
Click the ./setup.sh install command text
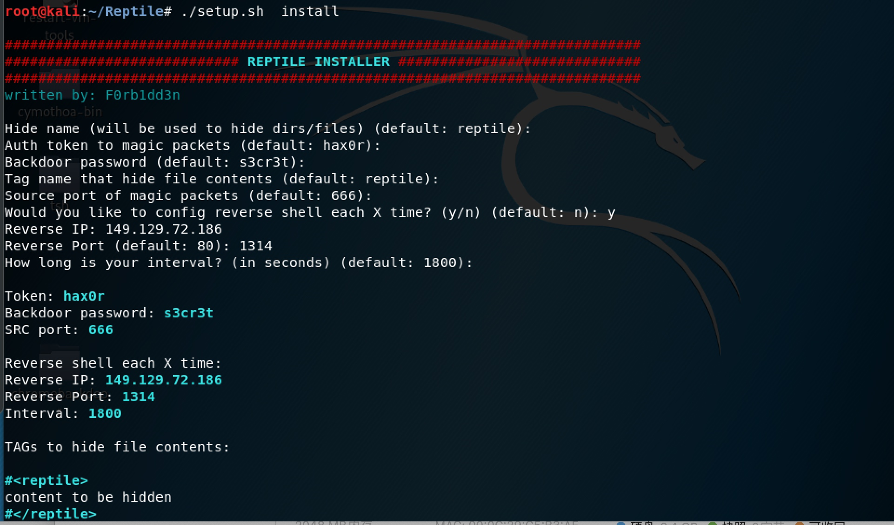(260, 11)
